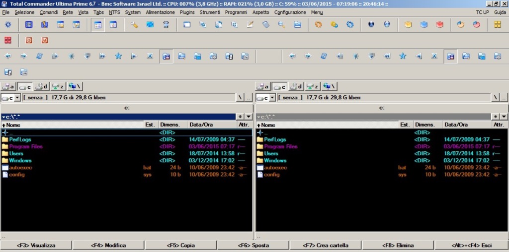Click the red four-tiles grid icon
This screenshot has width=509, height=252.
(8, 40)
